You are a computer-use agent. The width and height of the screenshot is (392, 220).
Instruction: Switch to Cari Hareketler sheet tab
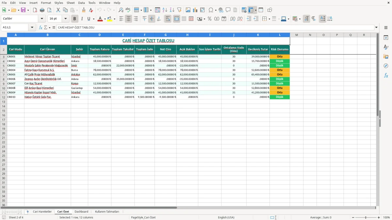[42, 212]
